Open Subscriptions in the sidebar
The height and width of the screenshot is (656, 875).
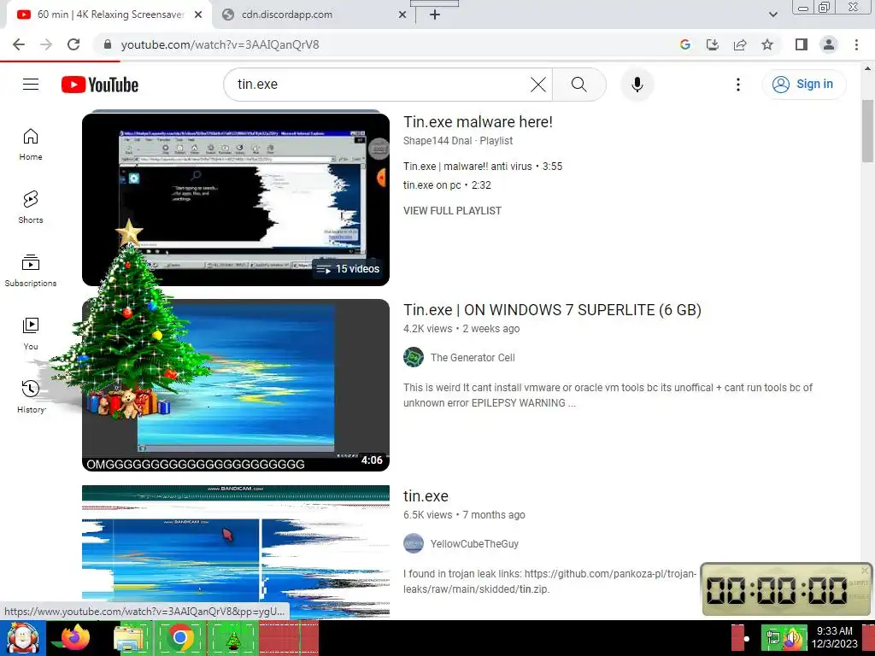[x=31, y=271]
